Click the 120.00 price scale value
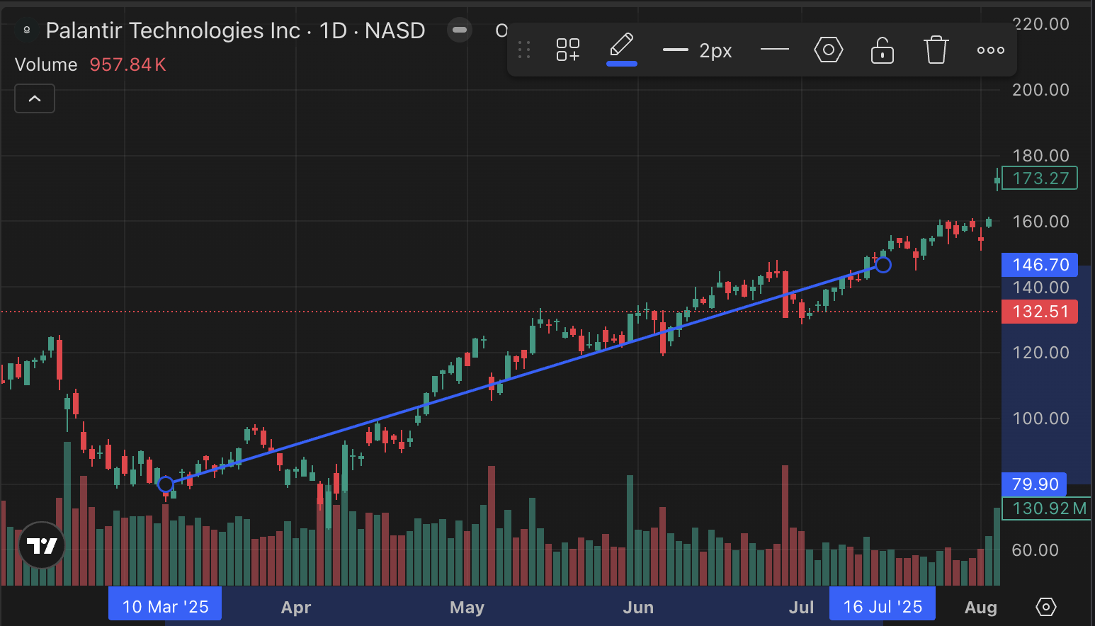 click(x=1040, y=353)
